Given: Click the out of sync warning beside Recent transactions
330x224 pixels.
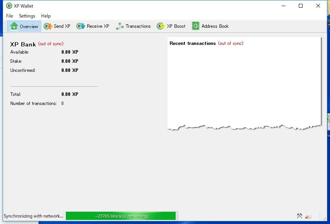Looking at the screenshot, I should coord(231,43).
